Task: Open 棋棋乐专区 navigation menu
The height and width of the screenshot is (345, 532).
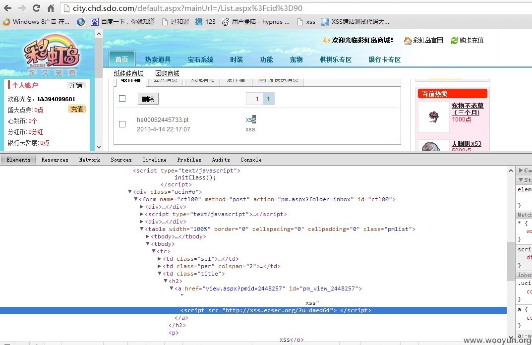Action: 336,59
